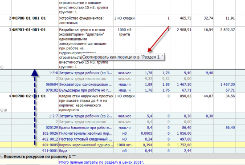Click 'Кирпич керамический одинар...' highlighted resource
245x165 pixels.
86,145
